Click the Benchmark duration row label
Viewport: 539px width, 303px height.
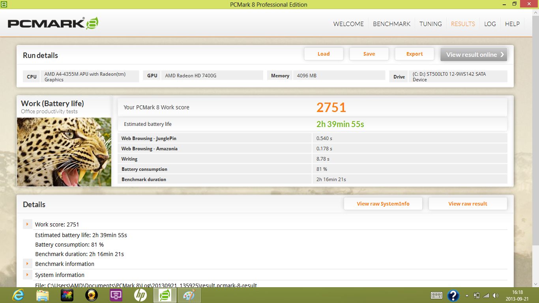pos(144,180)
